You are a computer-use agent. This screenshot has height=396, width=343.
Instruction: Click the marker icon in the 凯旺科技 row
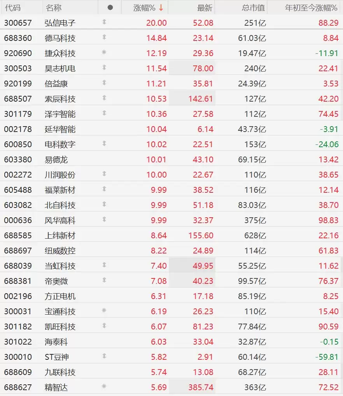[104, 326]
